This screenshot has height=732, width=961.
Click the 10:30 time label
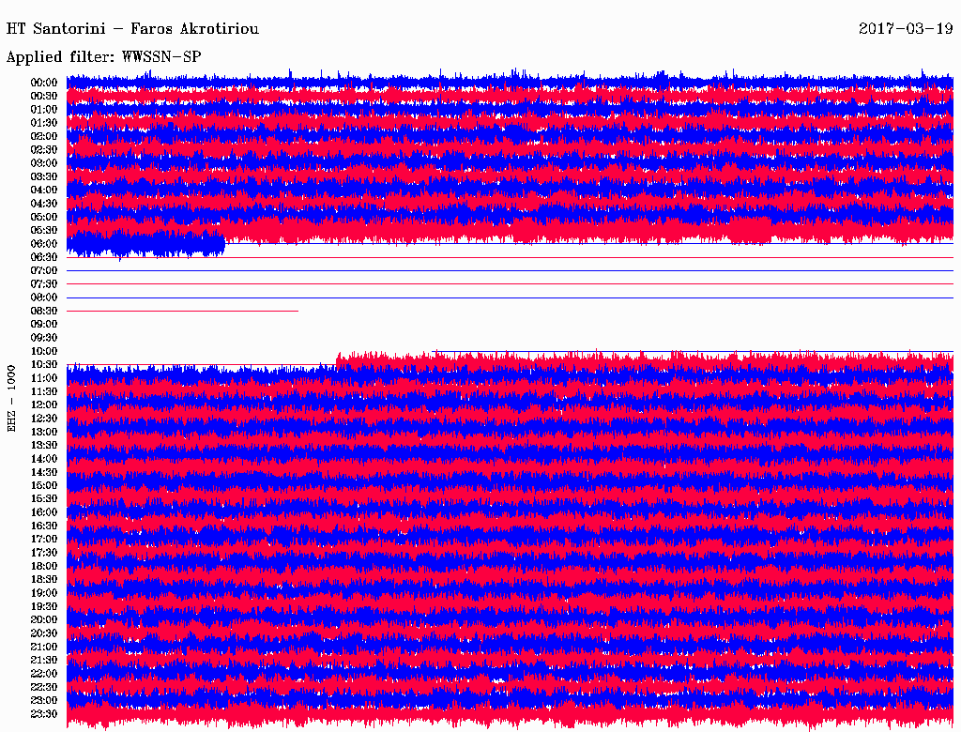point(44,364)
